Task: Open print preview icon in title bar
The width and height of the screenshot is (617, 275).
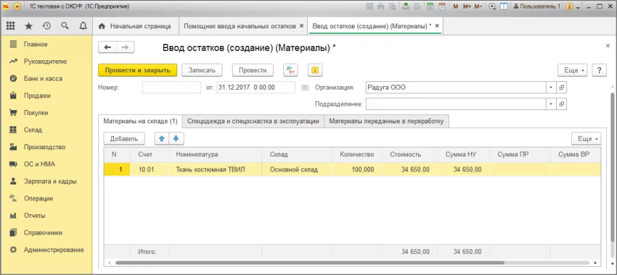Action: pyautogui.click(x=392, y=7)
